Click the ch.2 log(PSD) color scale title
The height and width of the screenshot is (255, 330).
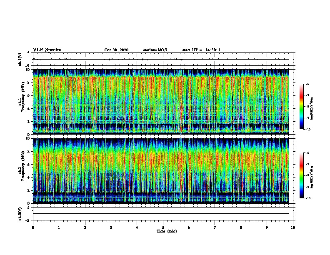tap(312, 177)
